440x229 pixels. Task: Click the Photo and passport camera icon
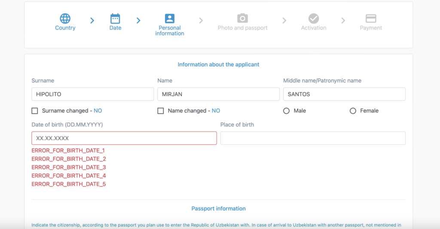click(242, 18)
